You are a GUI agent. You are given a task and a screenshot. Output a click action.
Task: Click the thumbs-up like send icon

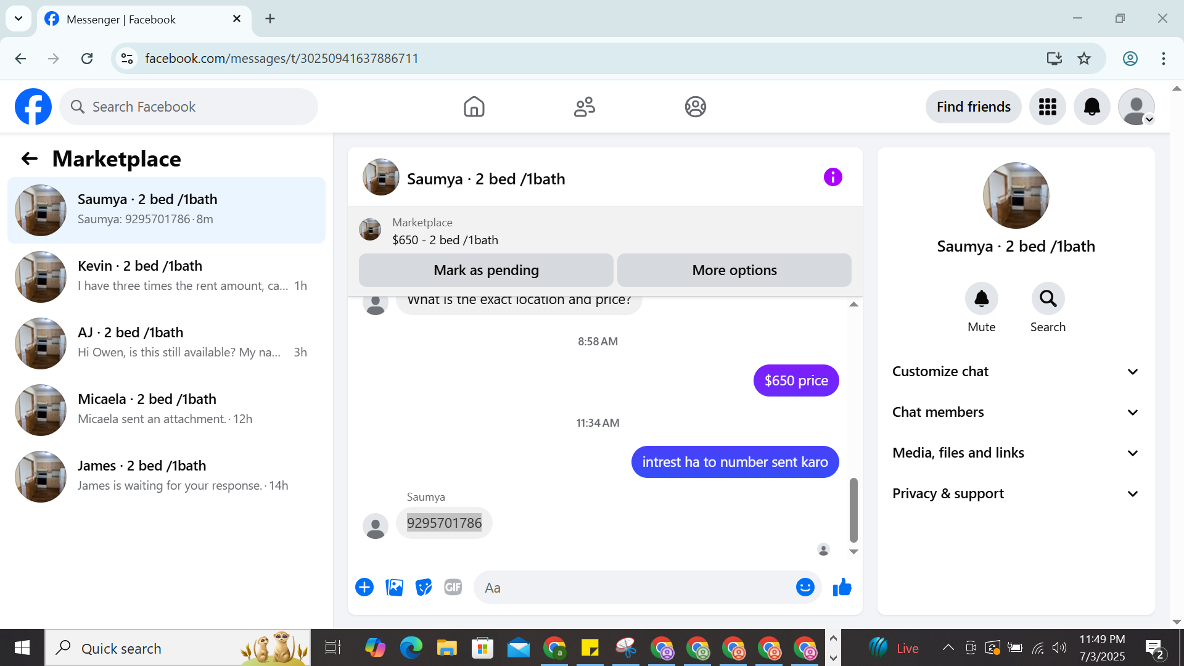842,588
